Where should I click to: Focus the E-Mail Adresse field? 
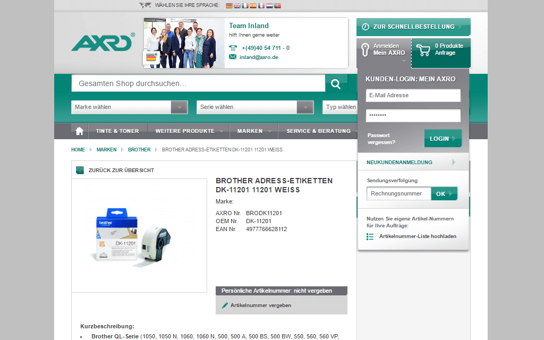coord(413,96)
